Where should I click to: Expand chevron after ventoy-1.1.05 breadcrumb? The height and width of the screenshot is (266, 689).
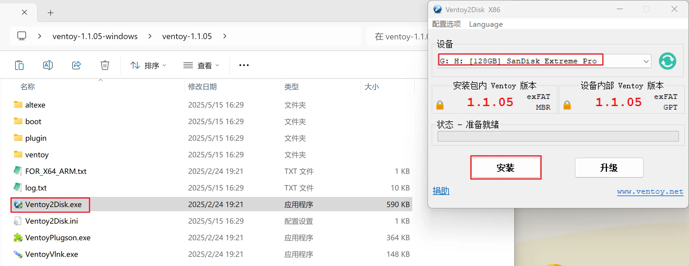point(225,36)
